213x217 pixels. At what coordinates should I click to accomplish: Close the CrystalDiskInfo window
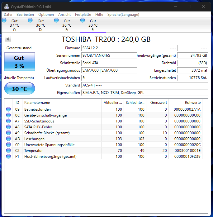click(204, 7)
